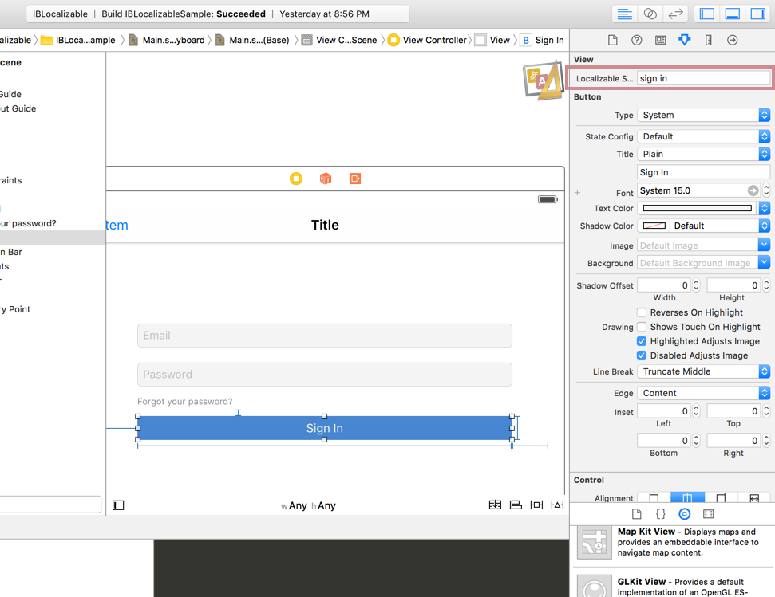Select the Sign In button on canvas
775x597 pixels.
[324, 428]
